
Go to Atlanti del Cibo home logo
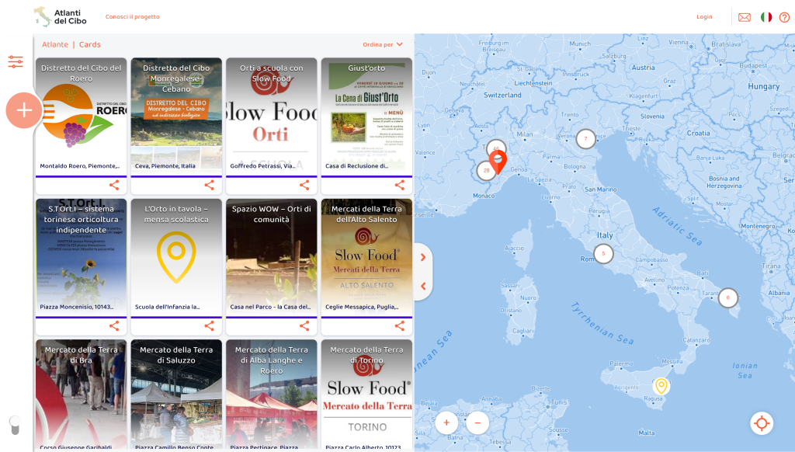[61, 17]
